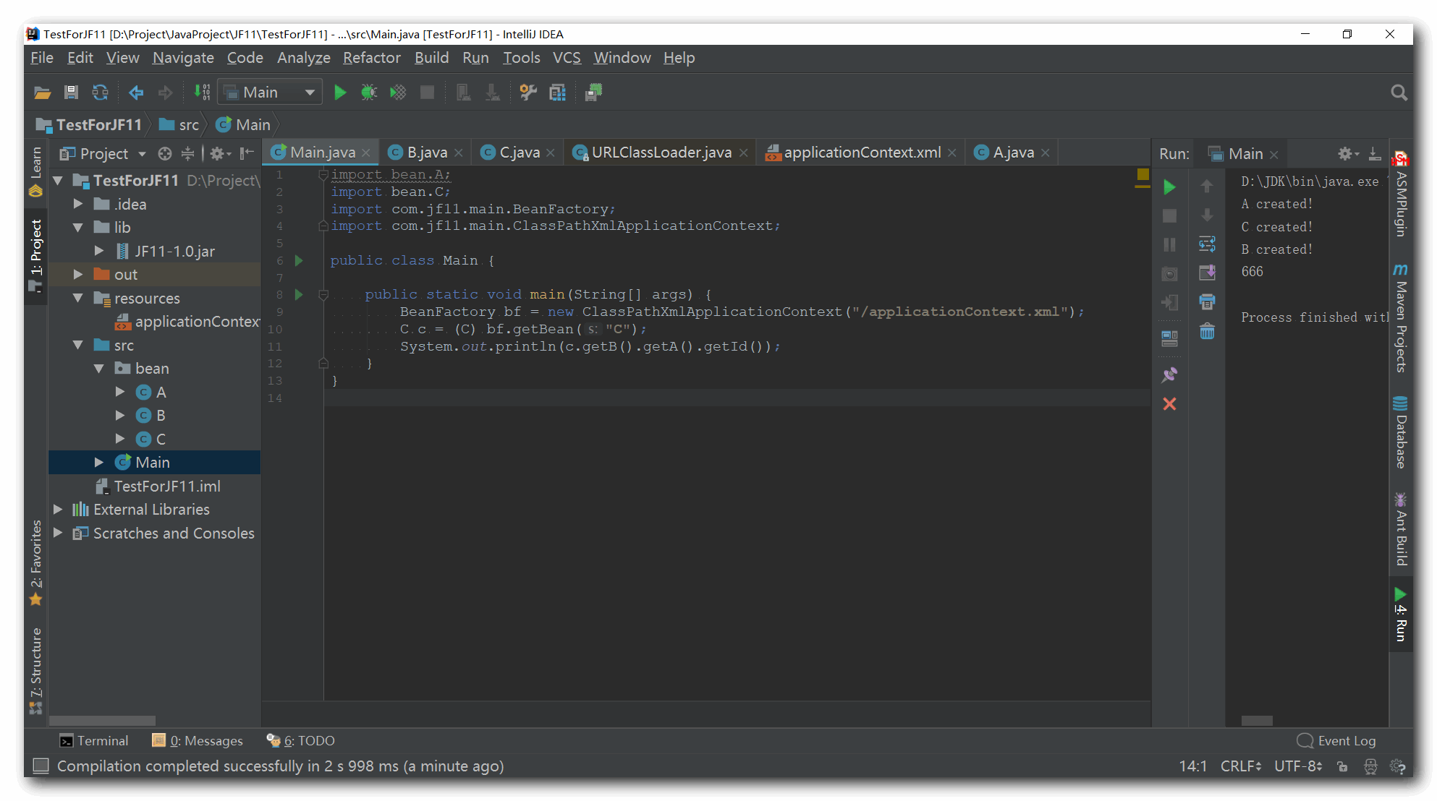Open Project Structure toolbar icon
This screenshot has width=1437, height=801.
(x=557, y=93)
